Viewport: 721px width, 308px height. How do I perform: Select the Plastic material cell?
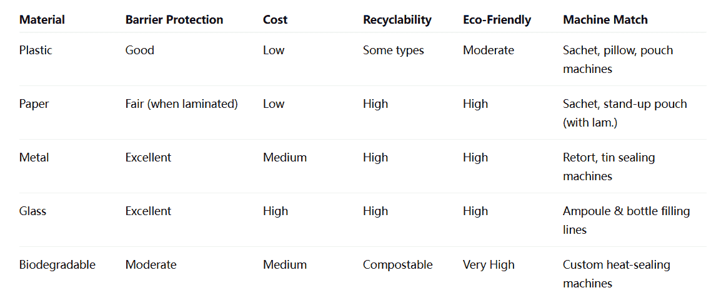pos(36,50)
